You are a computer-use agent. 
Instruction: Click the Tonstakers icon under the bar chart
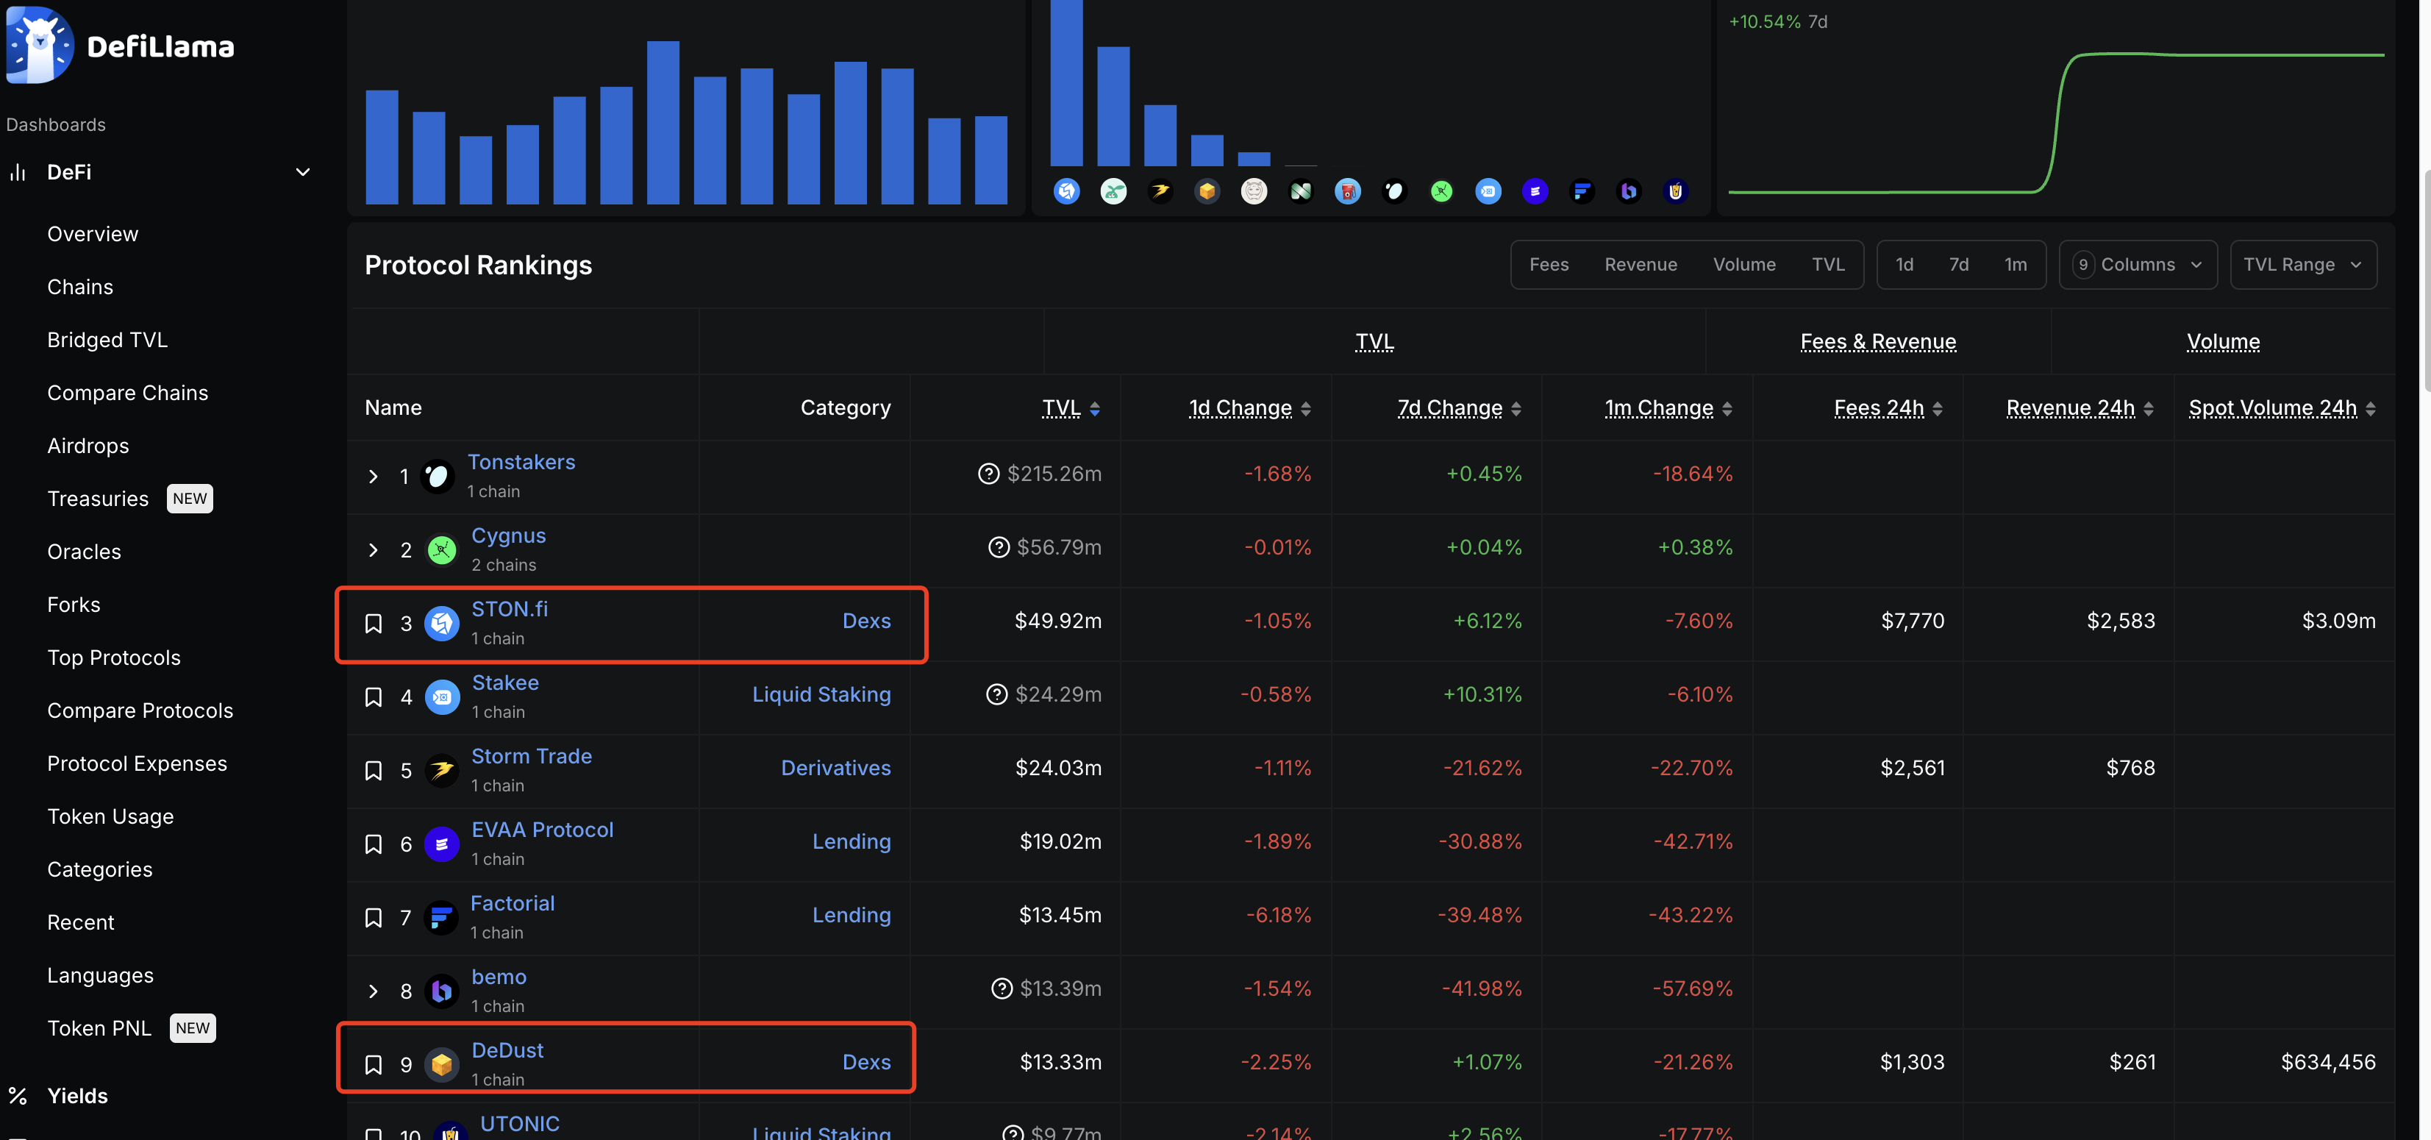click(1394, 191)
